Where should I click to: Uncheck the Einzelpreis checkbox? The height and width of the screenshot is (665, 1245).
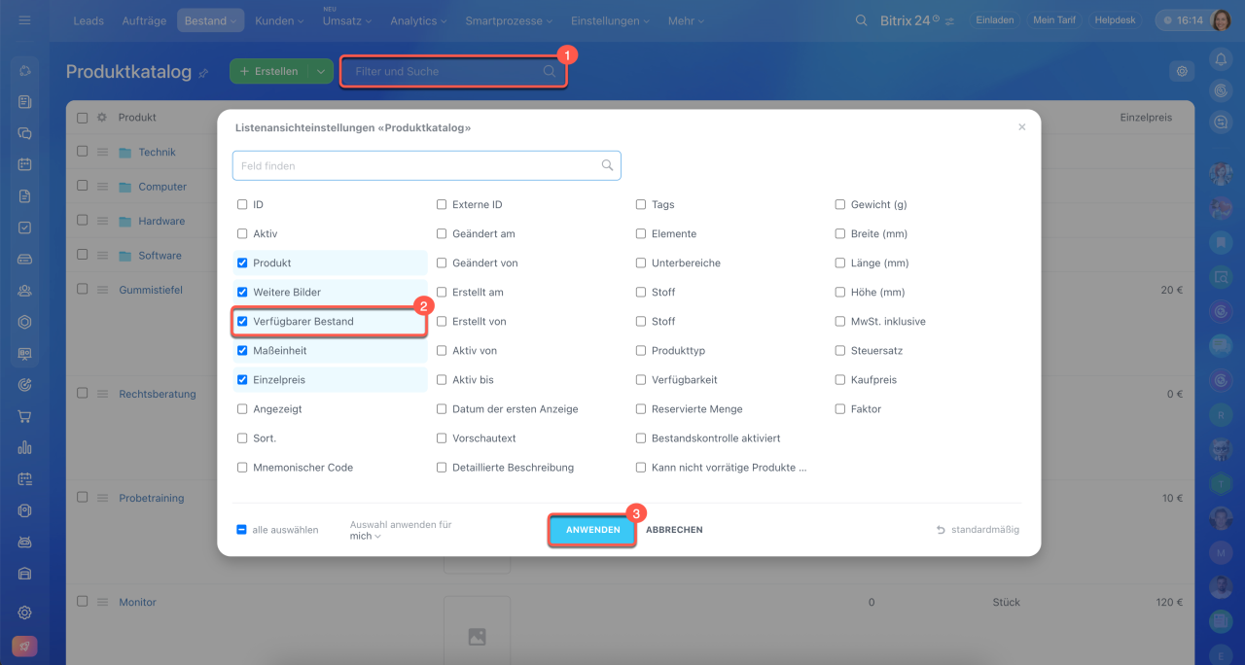242,379
